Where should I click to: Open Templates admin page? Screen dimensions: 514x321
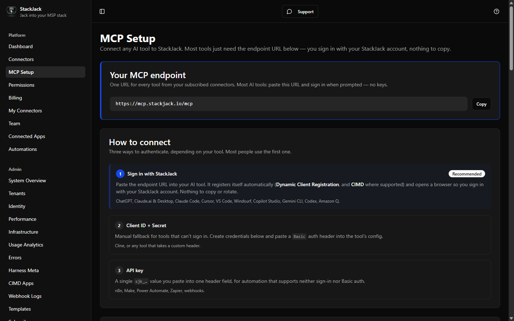pyautogui.click(x=45, y=309)
